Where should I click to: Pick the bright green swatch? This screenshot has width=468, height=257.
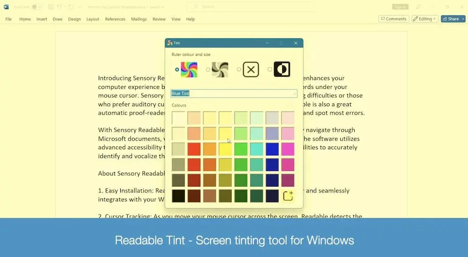(241, 149)
